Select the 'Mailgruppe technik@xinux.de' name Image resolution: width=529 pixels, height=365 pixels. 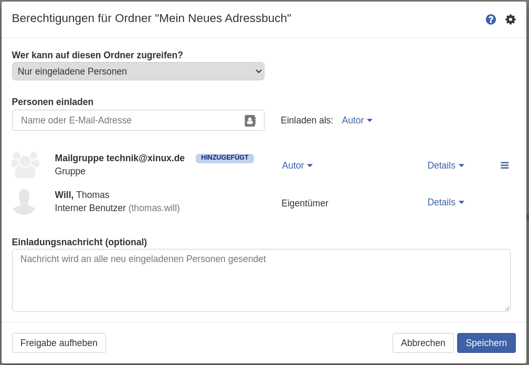[x=120, y=158]
